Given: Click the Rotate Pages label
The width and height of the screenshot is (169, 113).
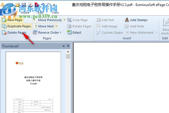Looking at the screenshot, I should [x=82, y=26].
